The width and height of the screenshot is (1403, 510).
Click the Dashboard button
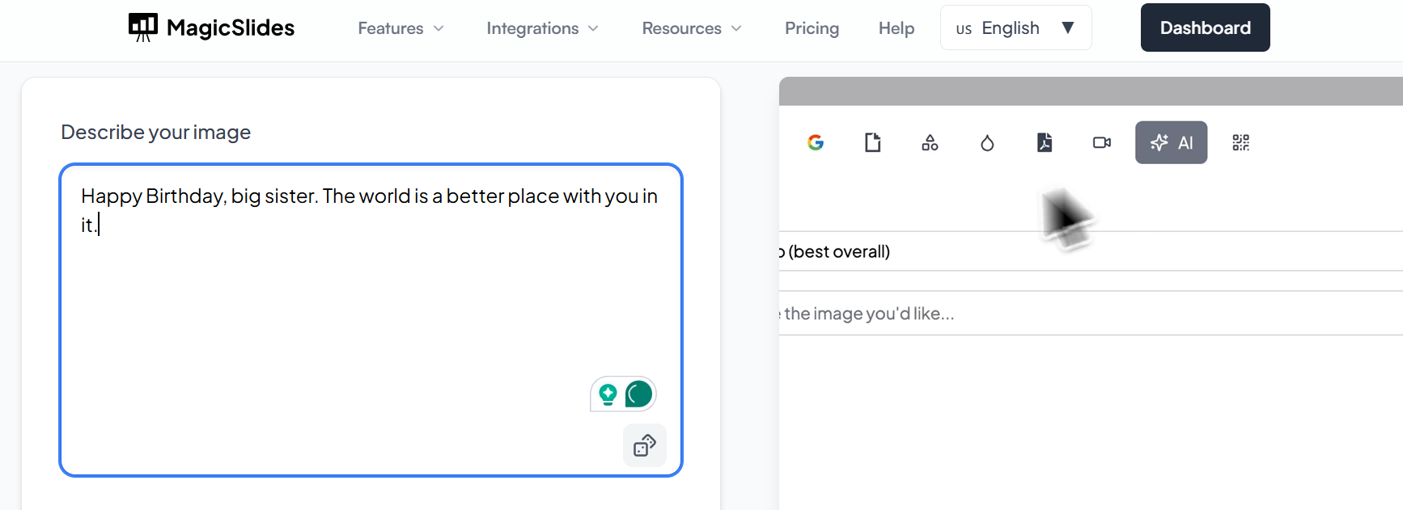point(1205,28)
